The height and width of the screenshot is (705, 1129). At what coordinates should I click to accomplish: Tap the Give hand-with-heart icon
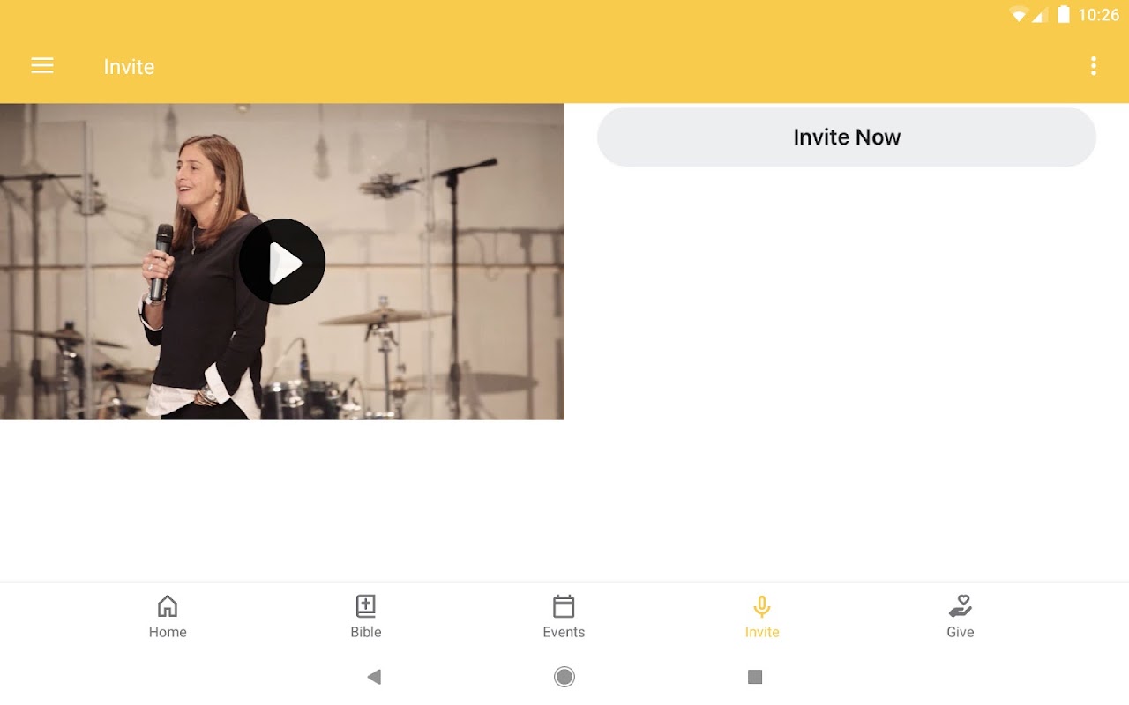point(961,606)
